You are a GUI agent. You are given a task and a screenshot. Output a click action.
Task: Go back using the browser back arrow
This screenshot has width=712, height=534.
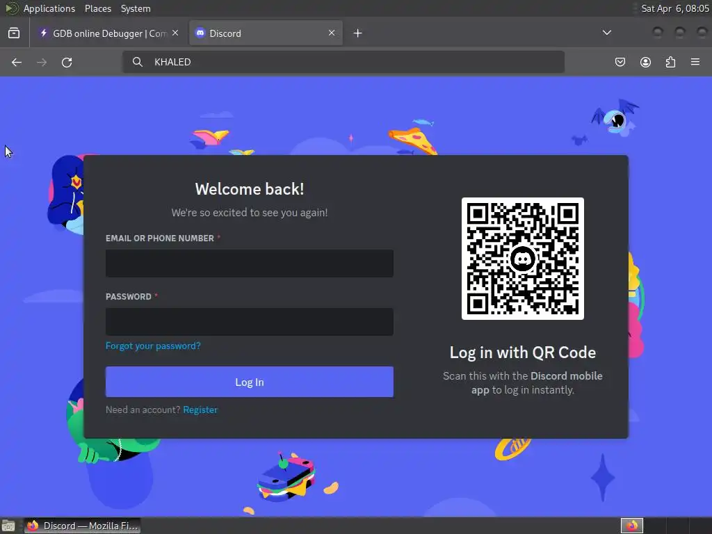click(17, 62)
